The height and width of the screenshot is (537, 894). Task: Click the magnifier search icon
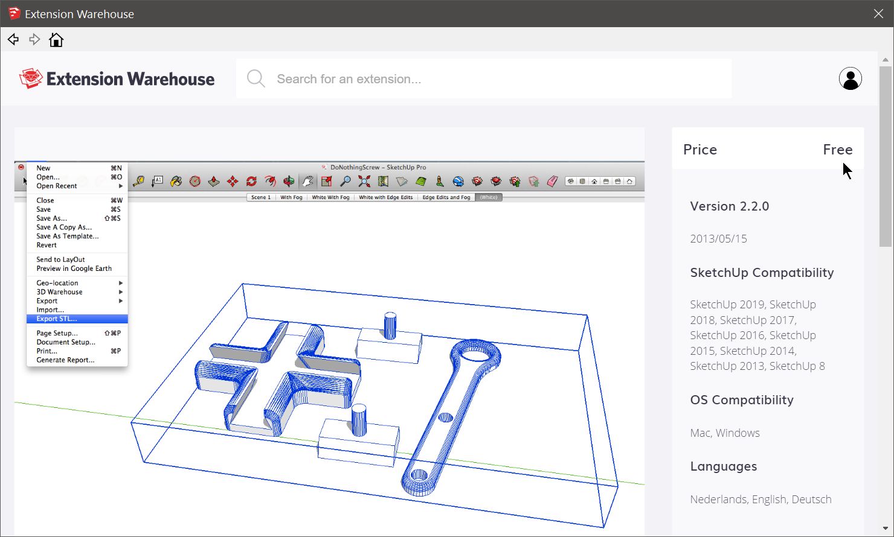point(256,78)
